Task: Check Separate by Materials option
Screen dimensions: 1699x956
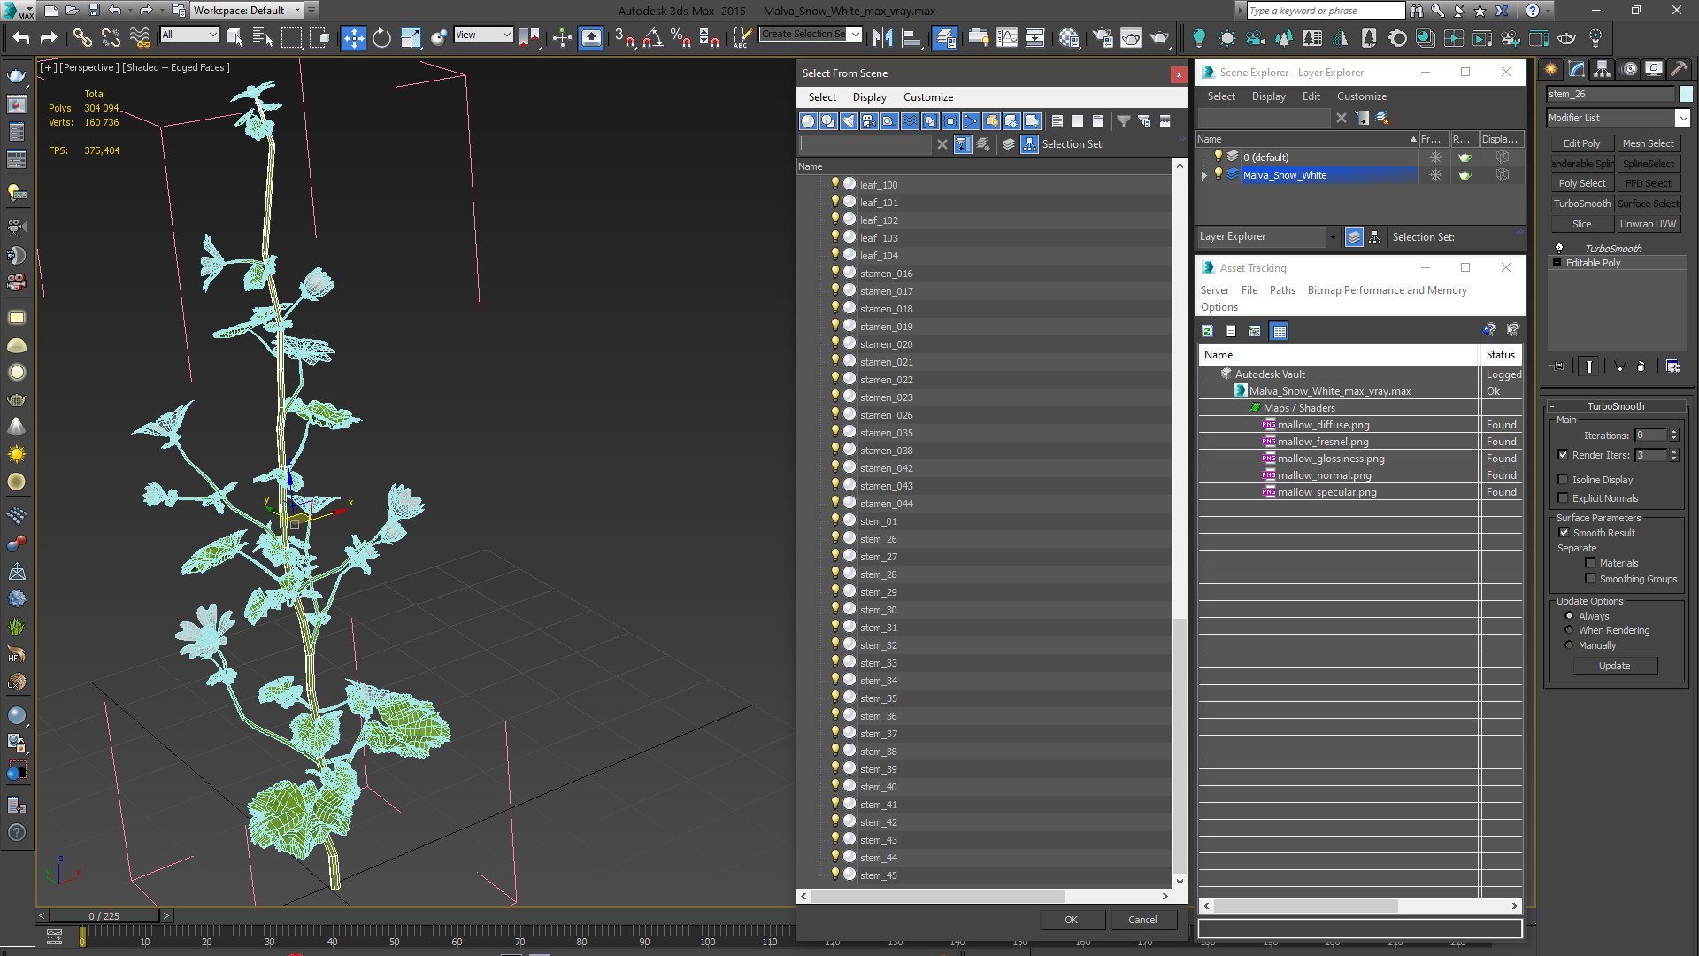Action: point(1590,563)
